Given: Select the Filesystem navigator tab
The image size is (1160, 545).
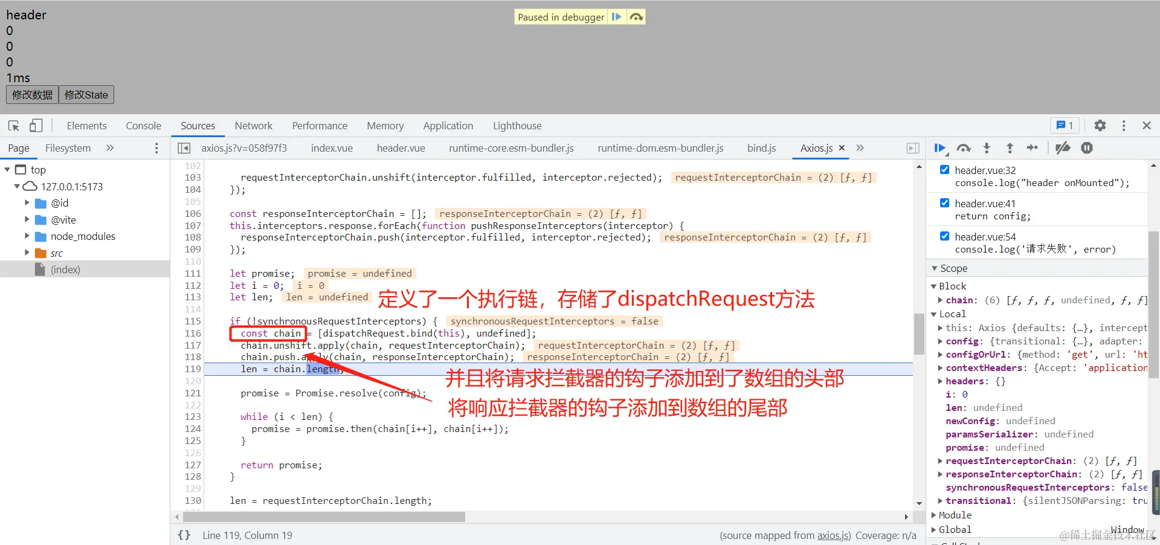Looking at the screenshot, I should [68, 148].
